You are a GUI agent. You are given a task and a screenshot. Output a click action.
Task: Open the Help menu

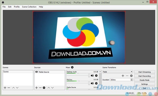click(41, 7)
